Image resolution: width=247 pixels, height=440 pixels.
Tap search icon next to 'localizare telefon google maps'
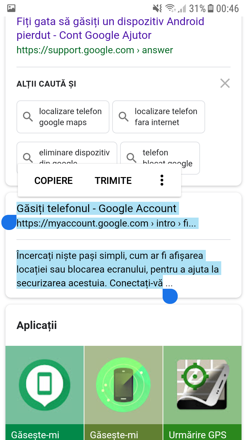tap(28, 117)
